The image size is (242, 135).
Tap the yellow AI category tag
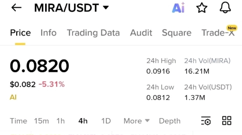pyautogui.click(x=13, y=97)
